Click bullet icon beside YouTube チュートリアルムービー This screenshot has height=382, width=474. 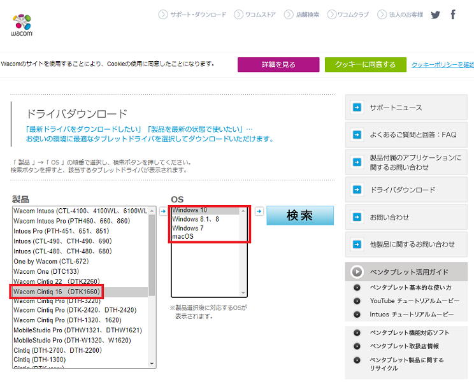pos(357,301)
